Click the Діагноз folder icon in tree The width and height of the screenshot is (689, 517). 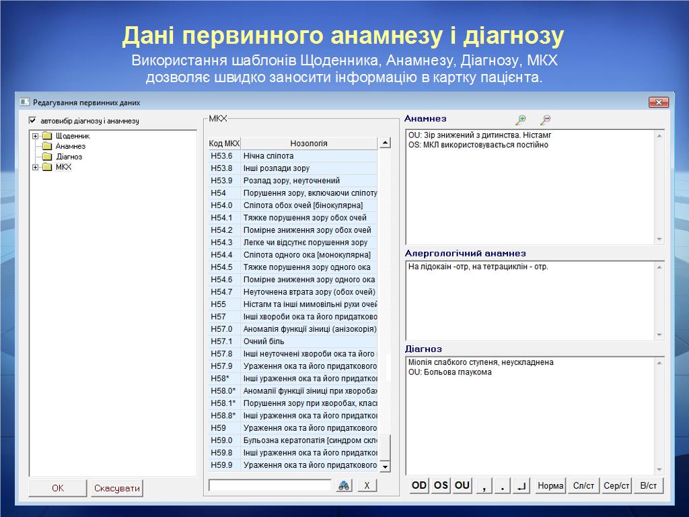(x=47, y=156)
